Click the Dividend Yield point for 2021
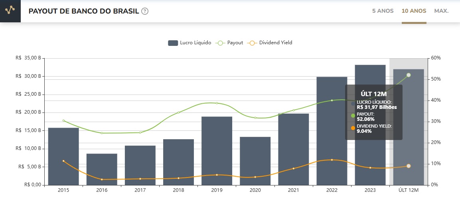Screen dimensions: 460x209 293,169
